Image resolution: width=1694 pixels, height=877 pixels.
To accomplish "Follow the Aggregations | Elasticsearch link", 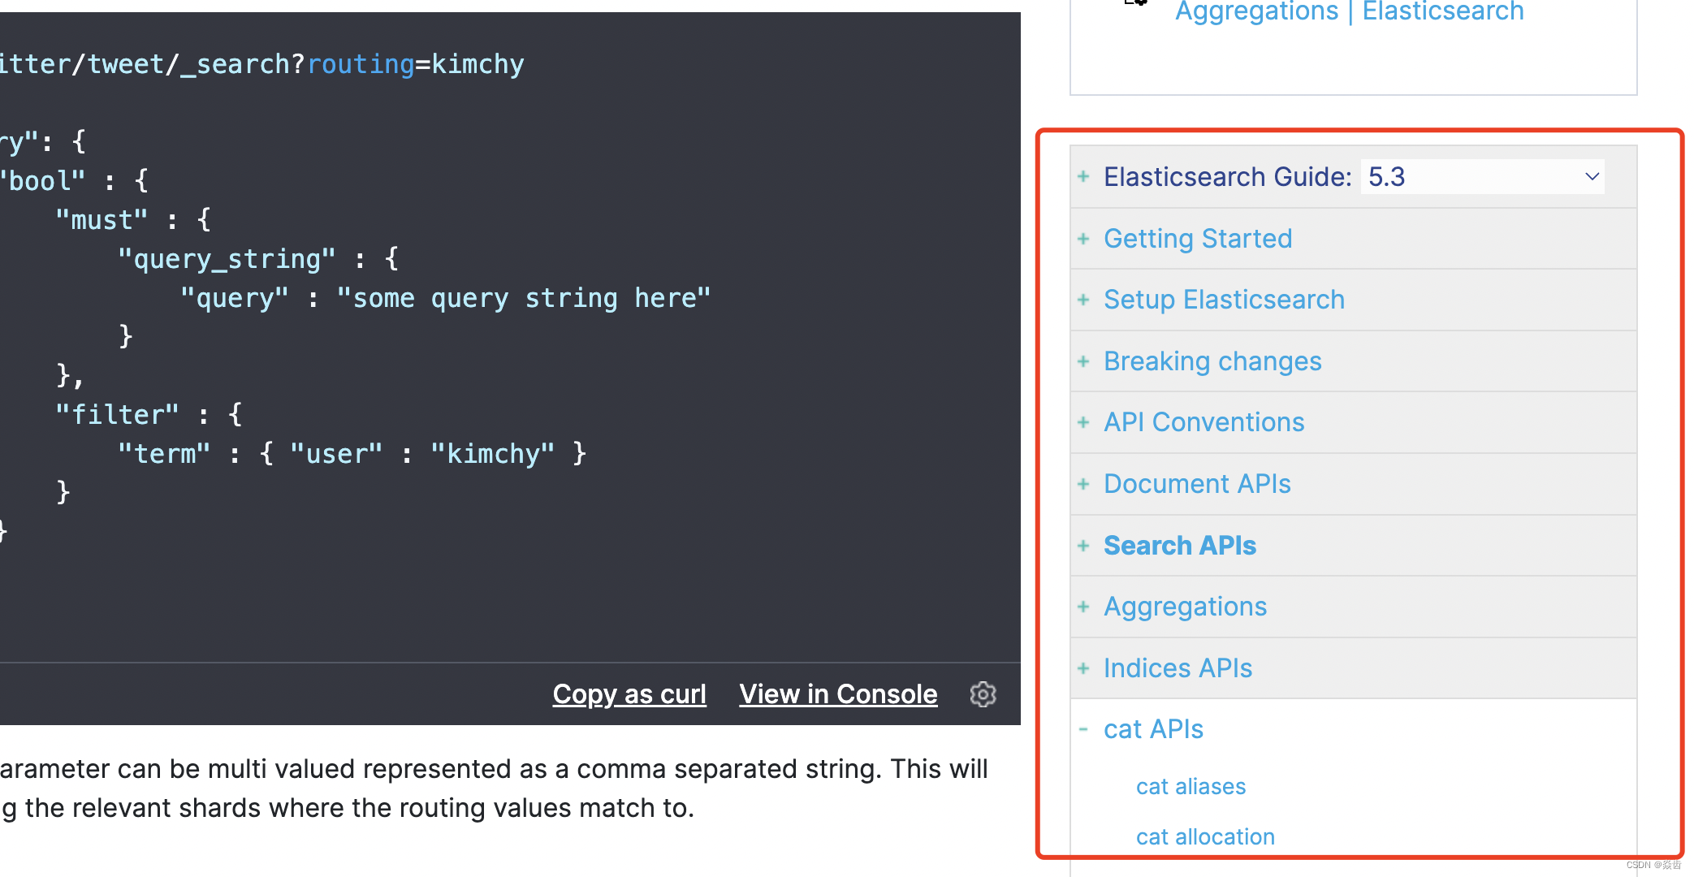I will (x=1349, y=11).
